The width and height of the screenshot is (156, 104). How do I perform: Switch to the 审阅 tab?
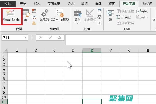98,4
